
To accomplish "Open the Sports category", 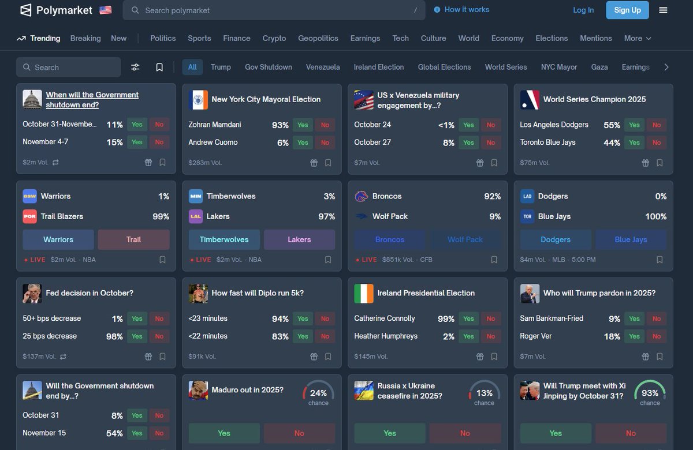I will pyautogui.click(x=199, y=38).
